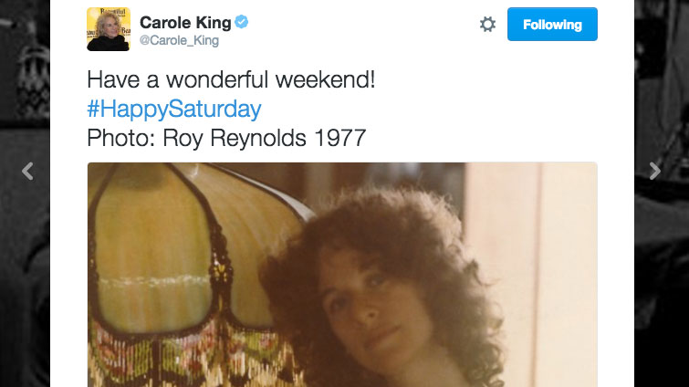Click the "Photo: Roy Reynolds 1977" credit line

point(226,139)
